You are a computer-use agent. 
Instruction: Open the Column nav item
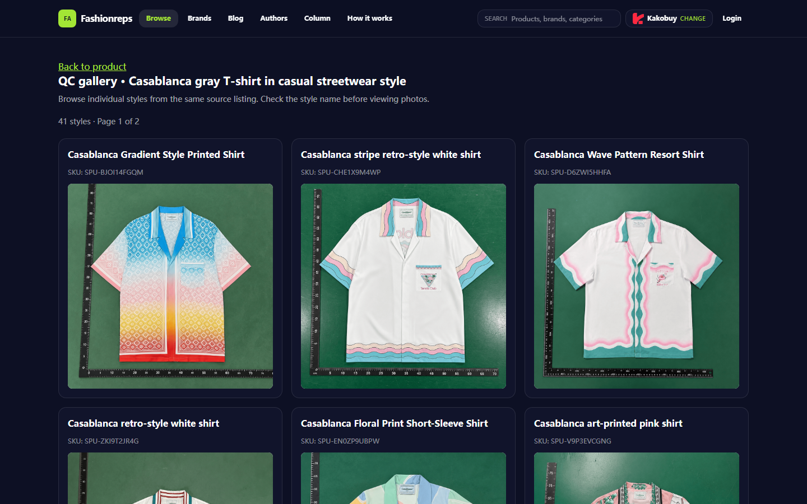(x=317, y=18)
